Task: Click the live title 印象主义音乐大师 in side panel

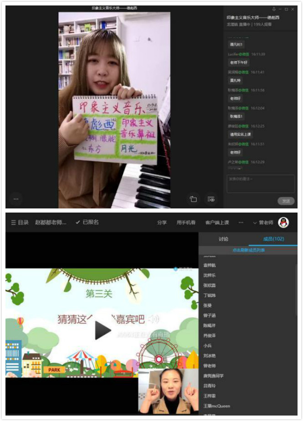Action: point(253,17)
